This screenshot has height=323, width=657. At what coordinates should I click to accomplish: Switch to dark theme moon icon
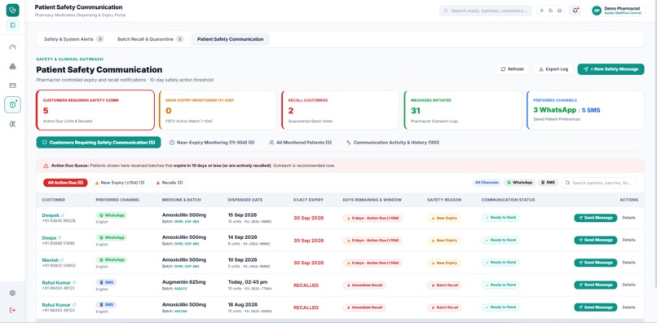coord(550,11)
